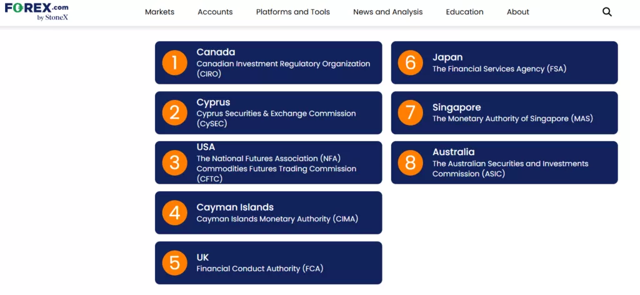Image resolution: width=640 pixels, height=295 pixels.
Task: Select the USA heading
Action: click(x=206, y=147)
